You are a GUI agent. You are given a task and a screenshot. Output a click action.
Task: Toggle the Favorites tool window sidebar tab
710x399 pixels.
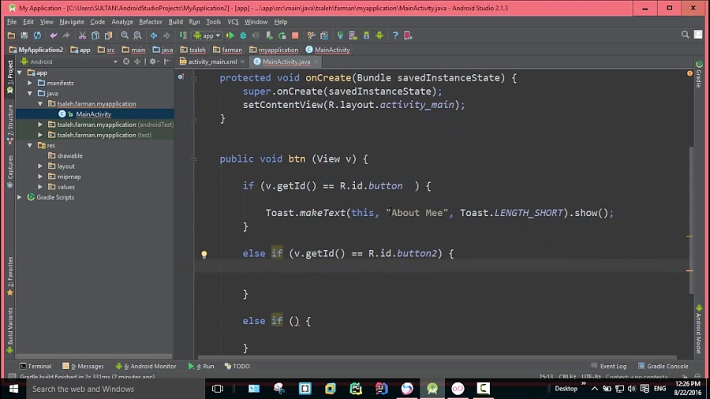[10, 275]
